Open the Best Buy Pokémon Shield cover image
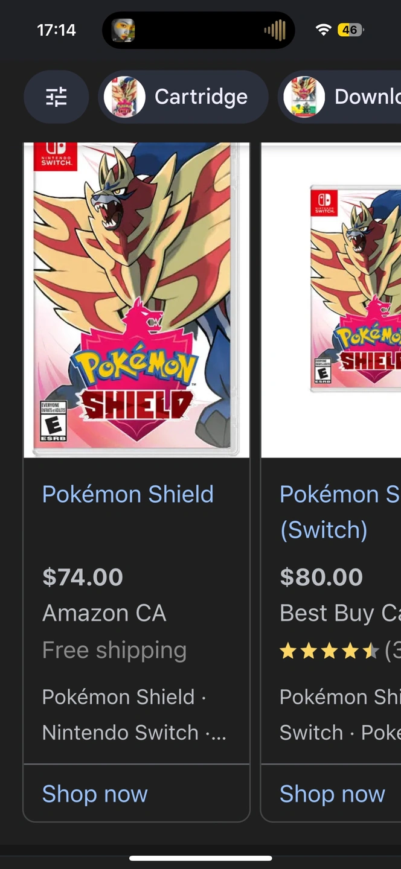Image resolution: width=401 pixels, height=869 pixels. [331, 300]
